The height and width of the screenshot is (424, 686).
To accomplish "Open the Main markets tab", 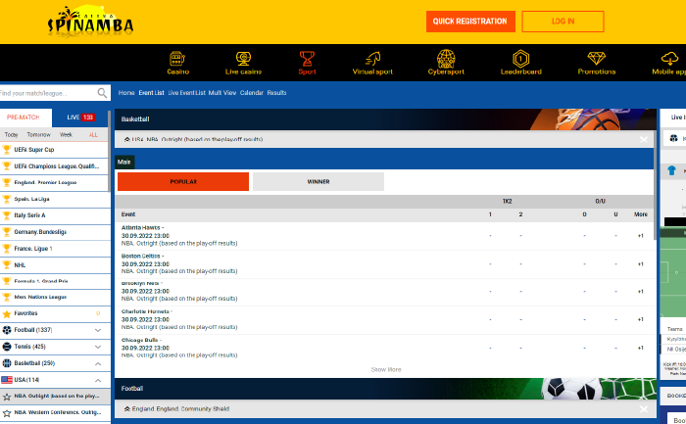I will tap(124, 163).
